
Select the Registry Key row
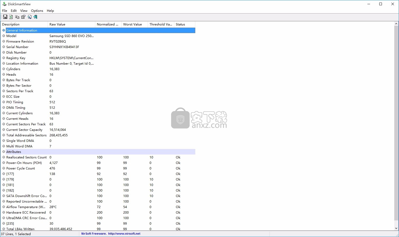point(98,58)
